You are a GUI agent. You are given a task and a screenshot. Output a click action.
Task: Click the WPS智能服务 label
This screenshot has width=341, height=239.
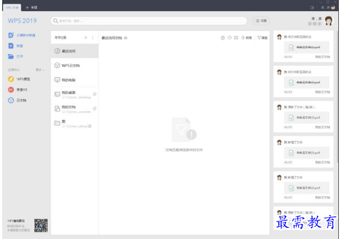pos(15,221)
